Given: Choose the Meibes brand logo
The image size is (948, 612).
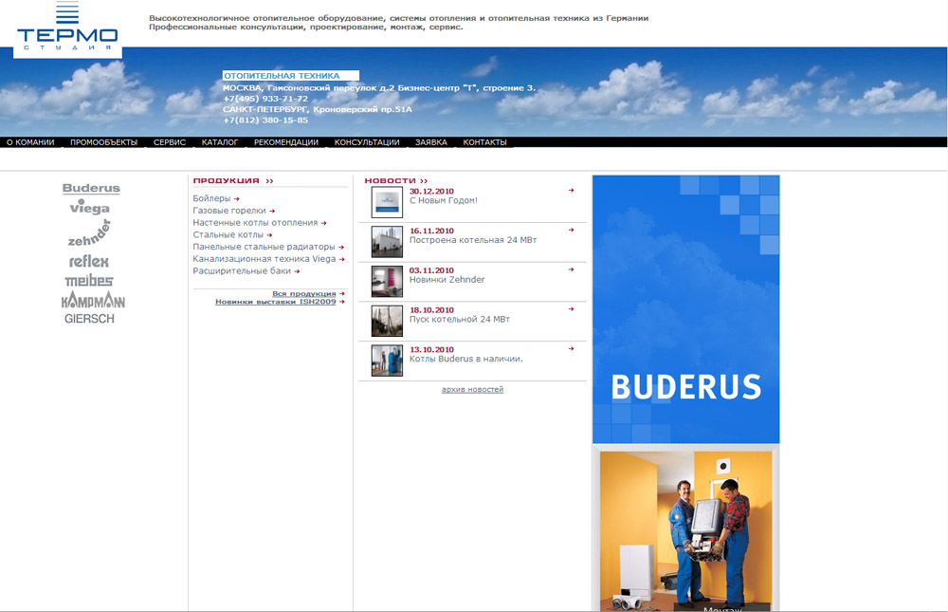Looking at the screenshot, I should 89,280.
